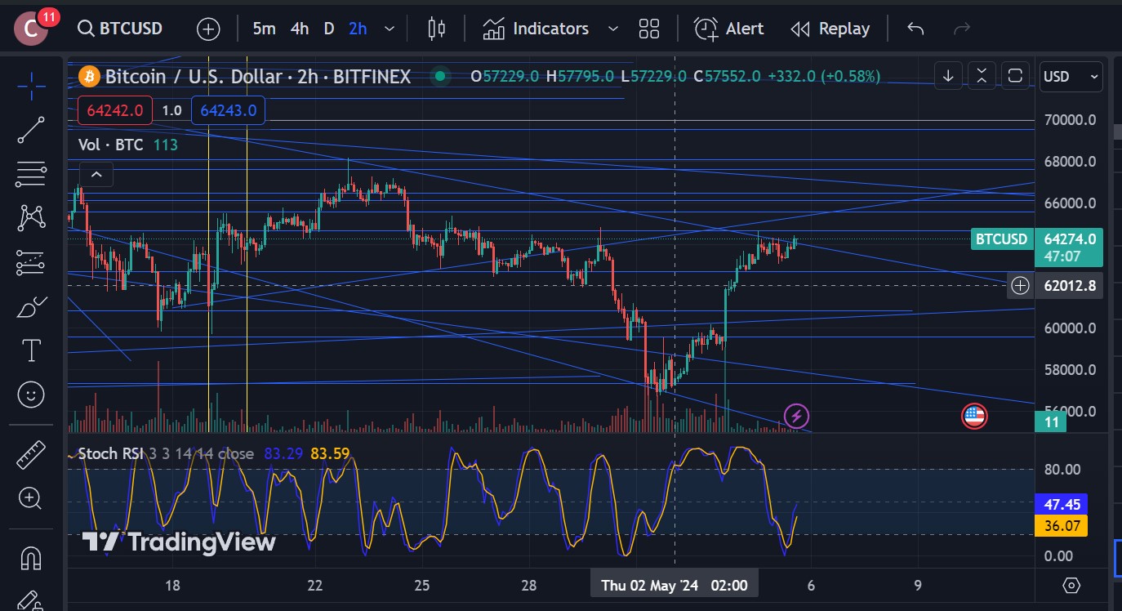Open the candlestick chart type selector
This screenshot has height=611, width=1122.
[437, 29]
